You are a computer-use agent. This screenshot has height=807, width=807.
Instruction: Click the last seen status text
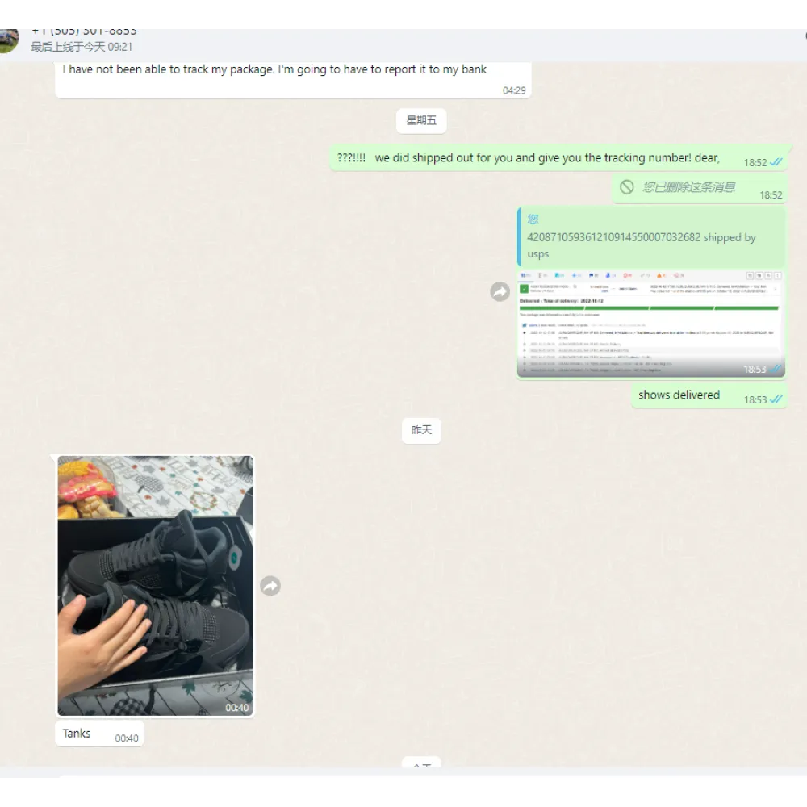(82, 47)
